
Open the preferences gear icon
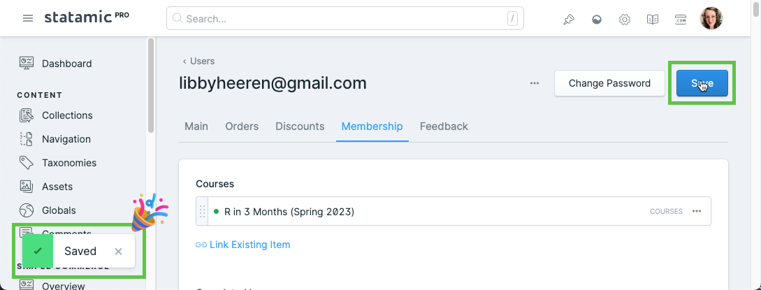click(x=625, y=20)
